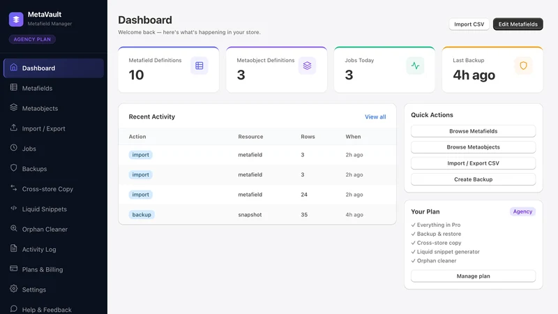
Task: Click Liquid snippet generator plan feature
Action: click(446, 252)
